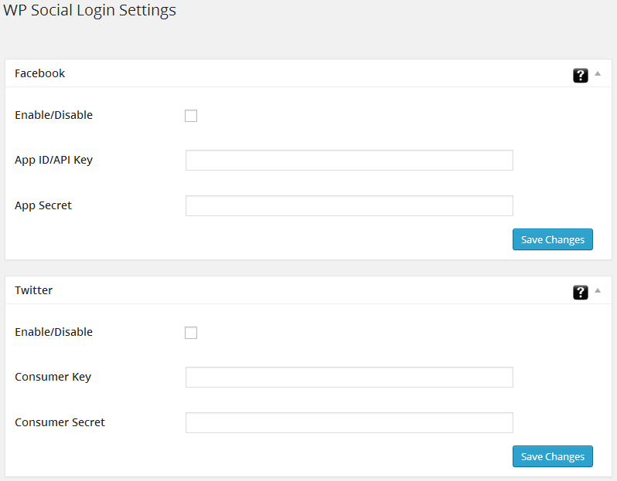Open the Twitter section help icon

(x=580, y=292)
